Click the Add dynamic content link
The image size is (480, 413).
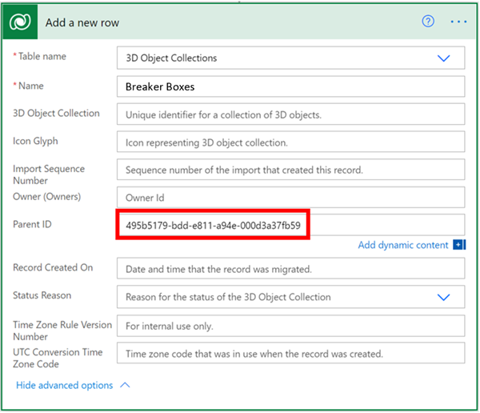pyautogui.click(x=403, y=245)
